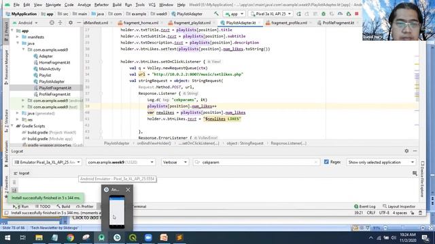The height and width of the screenshot is (244, 435).
Task: Expand the manifests folder in project tree
Action: [x=18, y=37]
